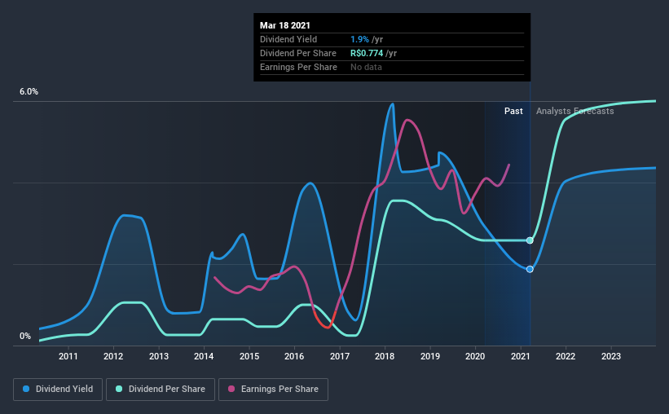Click the Mar 18 2021 tooltip date
This screenshot has width=669, height=414.
point(285,25)
